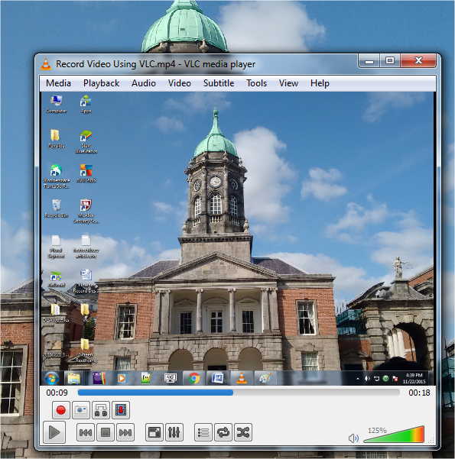
Task: Skip to the next media track
Action: pyautogui.click(x=125, y=432)
